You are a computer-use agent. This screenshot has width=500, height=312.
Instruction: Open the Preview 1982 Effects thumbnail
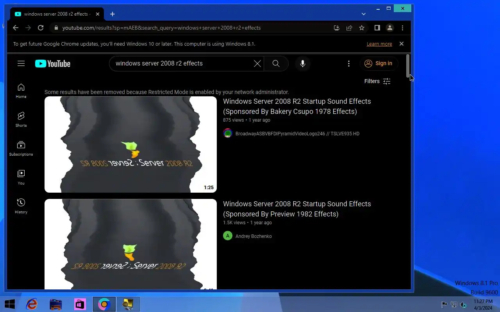130,244
